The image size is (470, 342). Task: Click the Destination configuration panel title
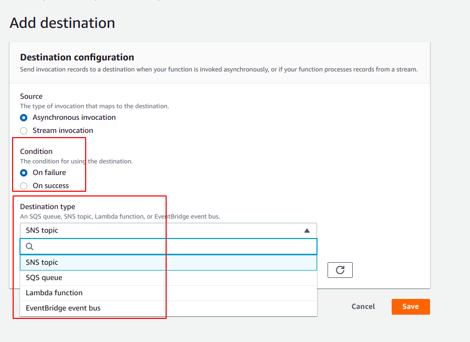pyautogui.click(x=77, y=57)
